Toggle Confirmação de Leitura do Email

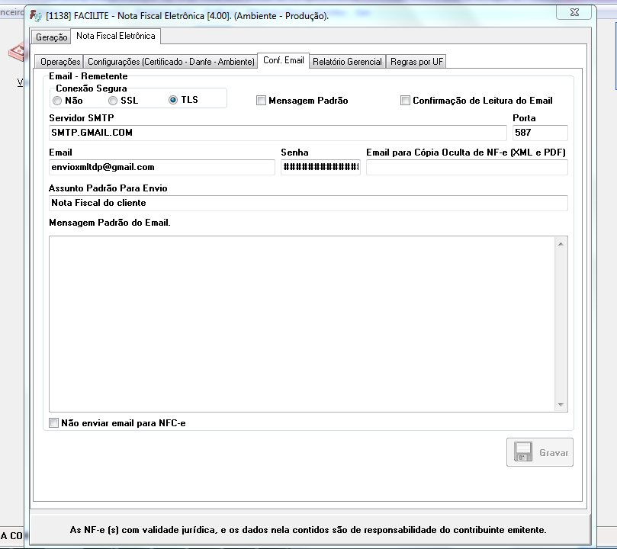click(x=405, y=101)
